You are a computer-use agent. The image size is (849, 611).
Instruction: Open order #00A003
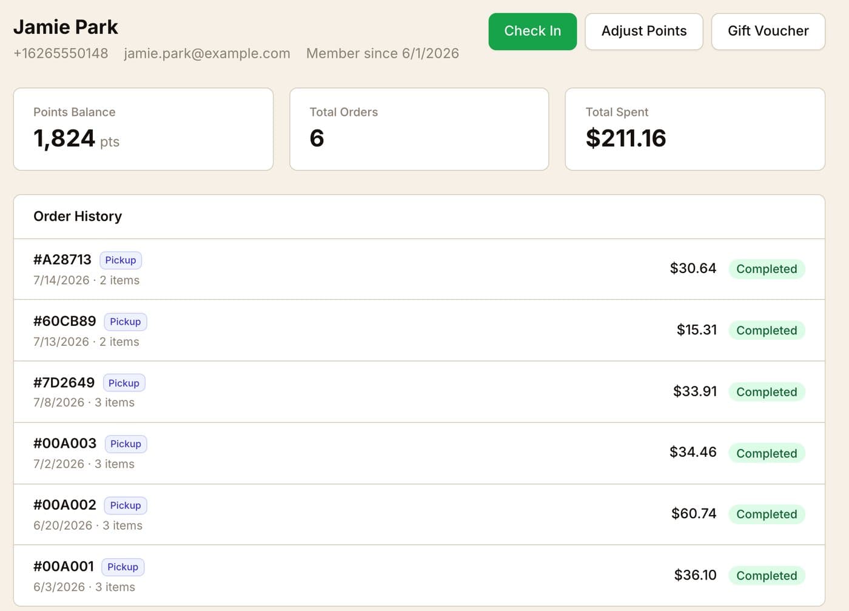pyautogui.click(x=419, y=453)
